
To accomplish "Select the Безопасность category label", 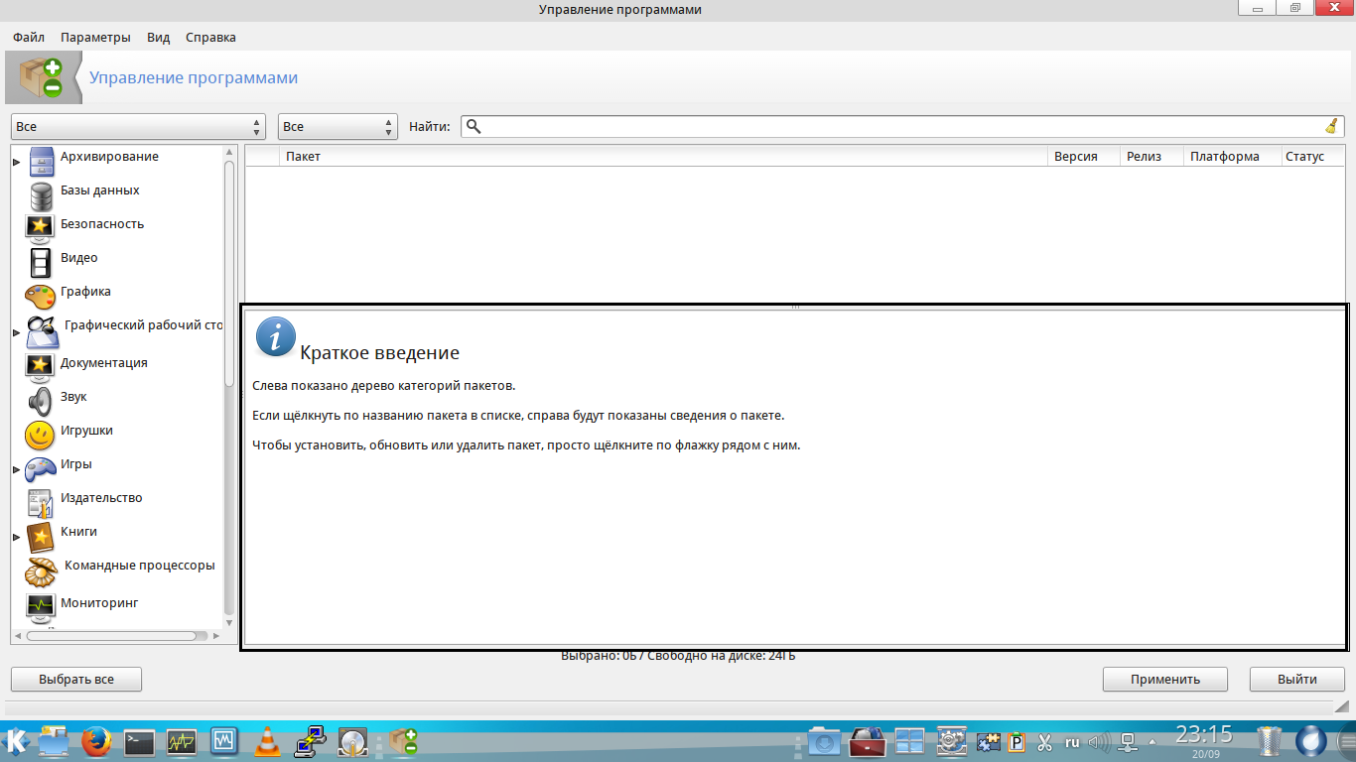I will (x=102, y=224).
